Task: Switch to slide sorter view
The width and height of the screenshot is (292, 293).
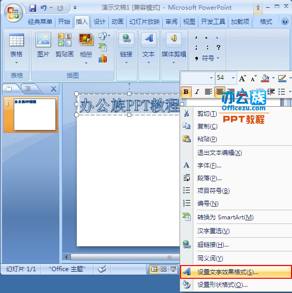Action: pos(163,269)
